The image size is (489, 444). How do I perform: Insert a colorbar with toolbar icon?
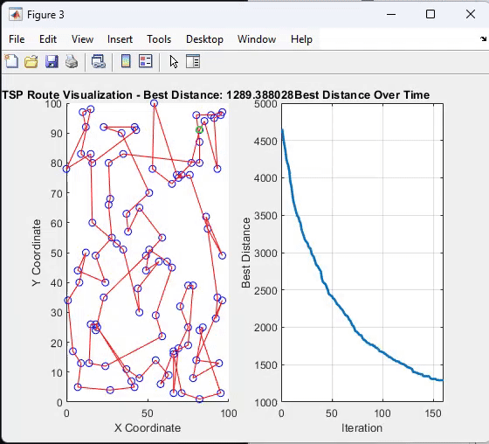[126, 61]
